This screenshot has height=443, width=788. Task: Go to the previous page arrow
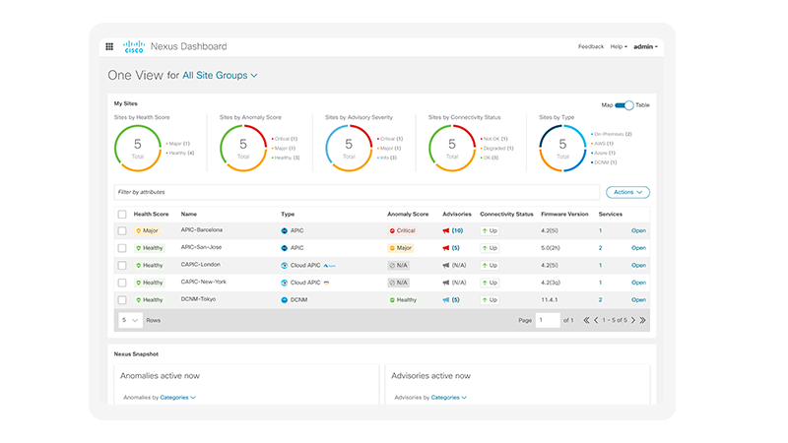click(x=596, y=321)
